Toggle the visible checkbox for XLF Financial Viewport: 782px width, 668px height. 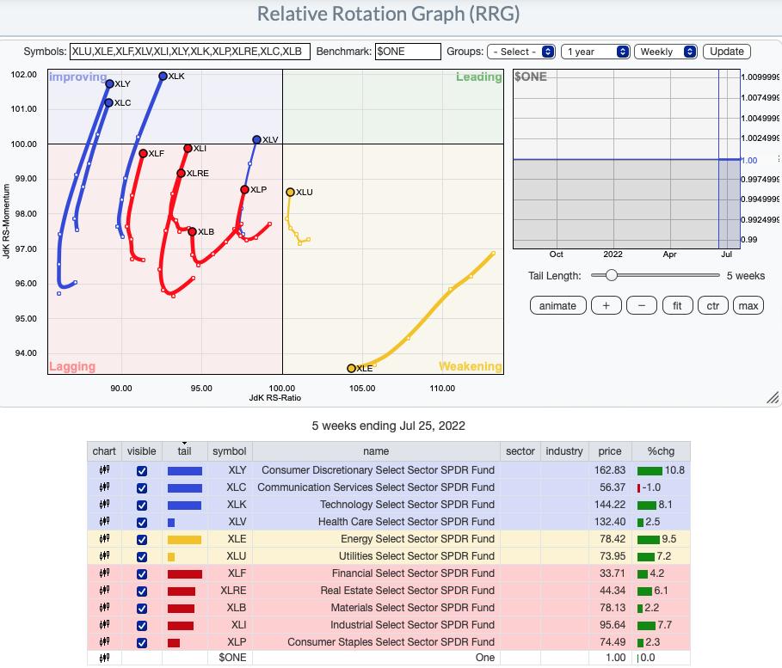point(142,573)
